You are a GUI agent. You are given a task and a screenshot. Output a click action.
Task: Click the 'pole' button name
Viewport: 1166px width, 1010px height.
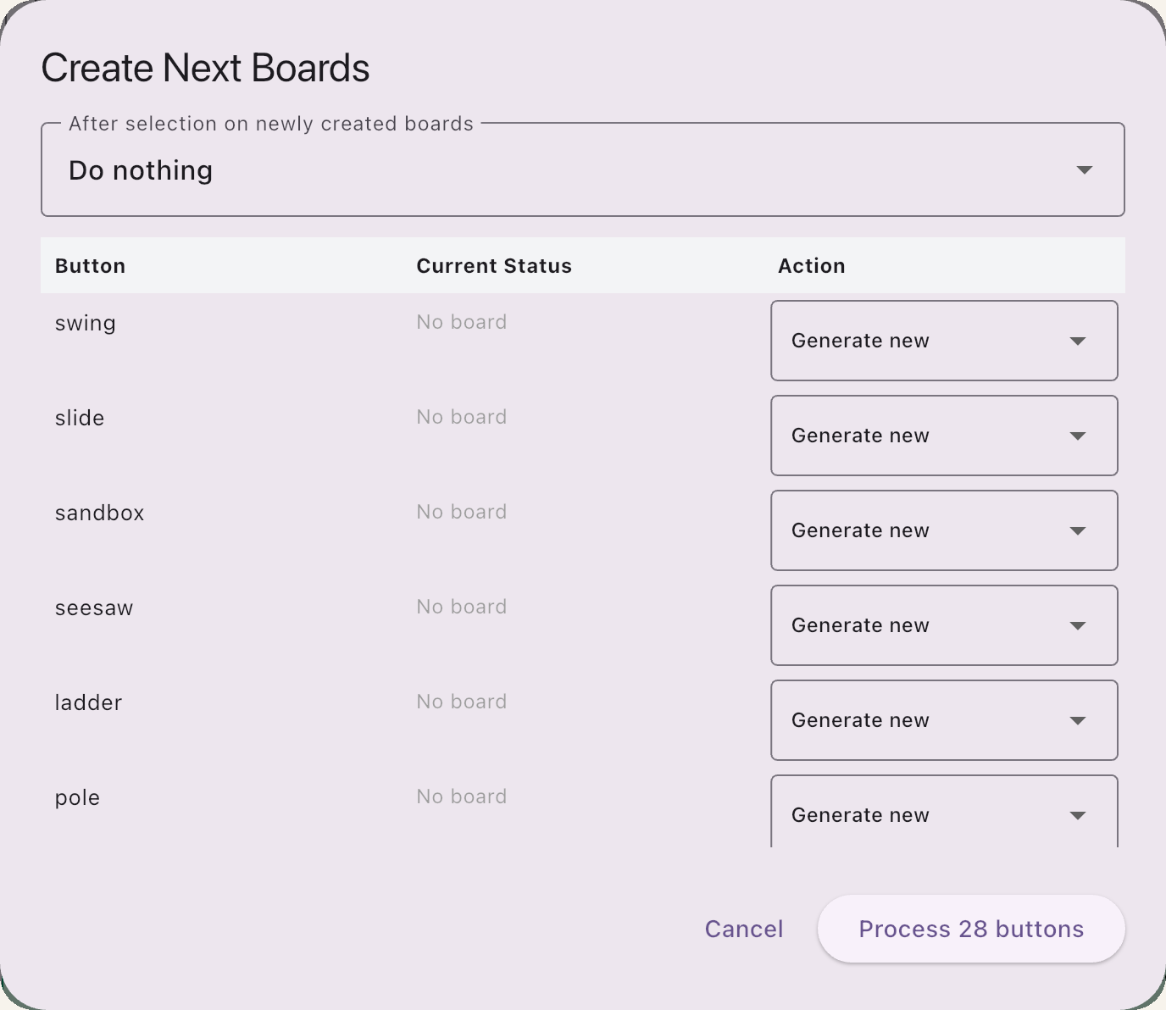78,797
